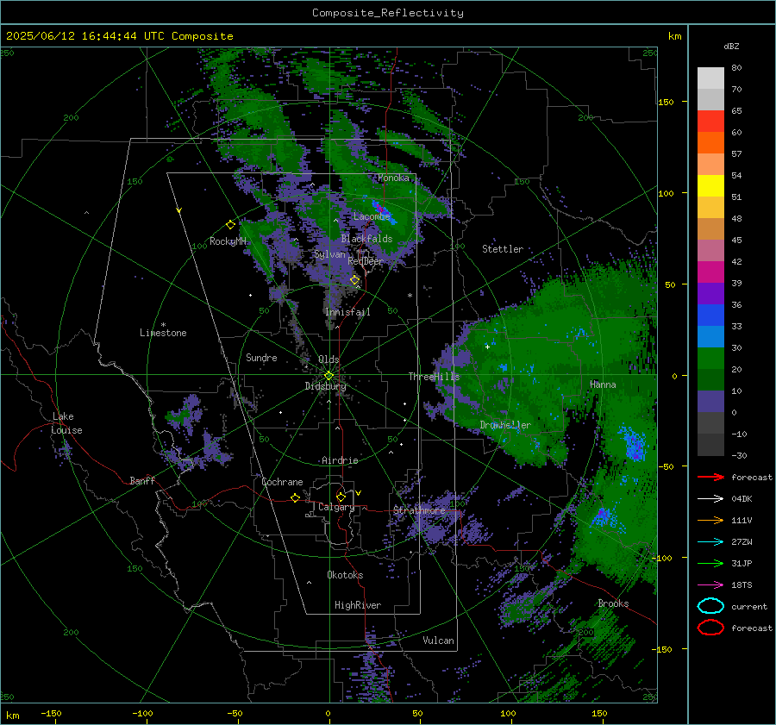This screenshot has height=725, width=776.
Task: Click the yellow diamond marker above Calgary
Action: (341, 497)
